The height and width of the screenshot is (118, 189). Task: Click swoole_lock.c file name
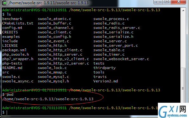pos(52,68)
